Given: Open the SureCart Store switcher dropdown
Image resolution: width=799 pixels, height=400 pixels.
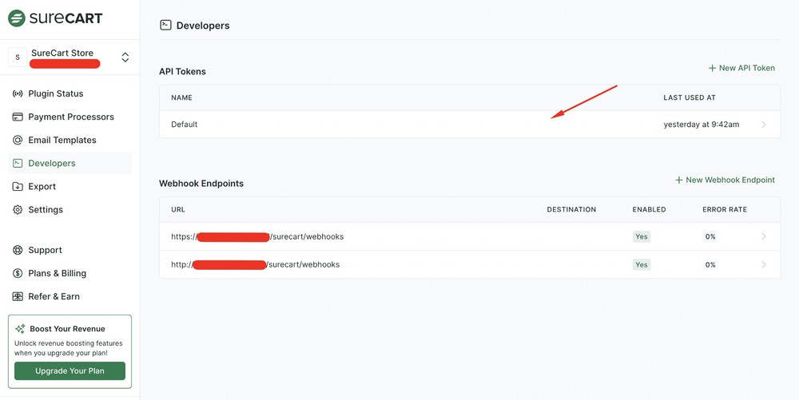Looking at the screenshot, I should pos(125,57).
